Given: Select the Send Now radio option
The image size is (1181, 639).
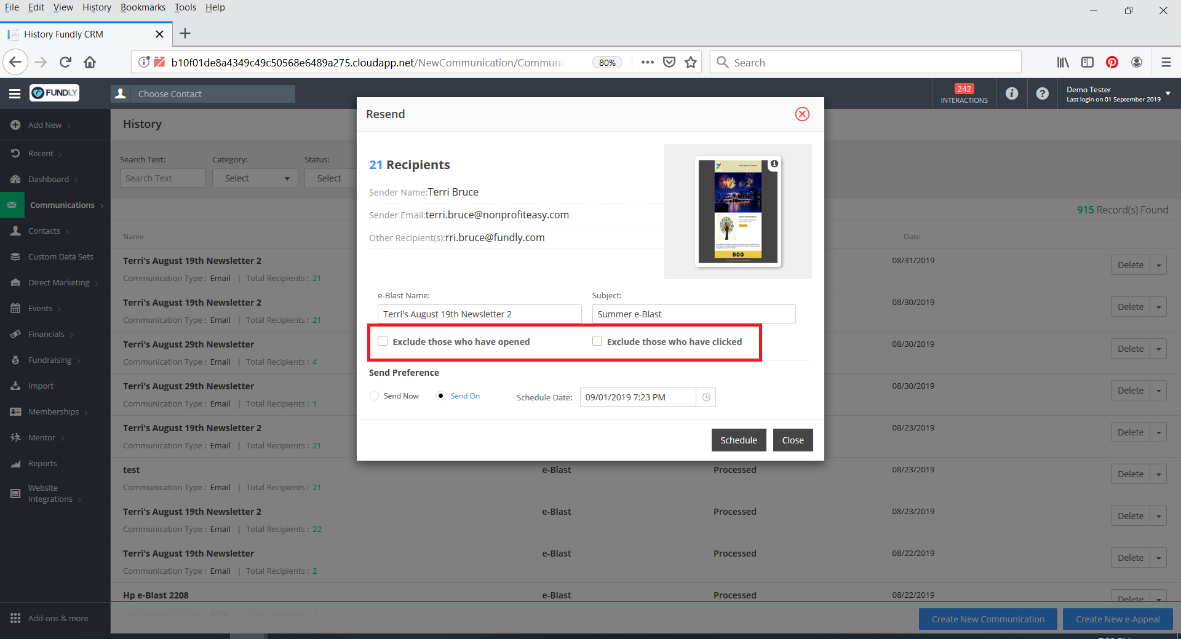Looking at the screenshot, I should [374, 395].
